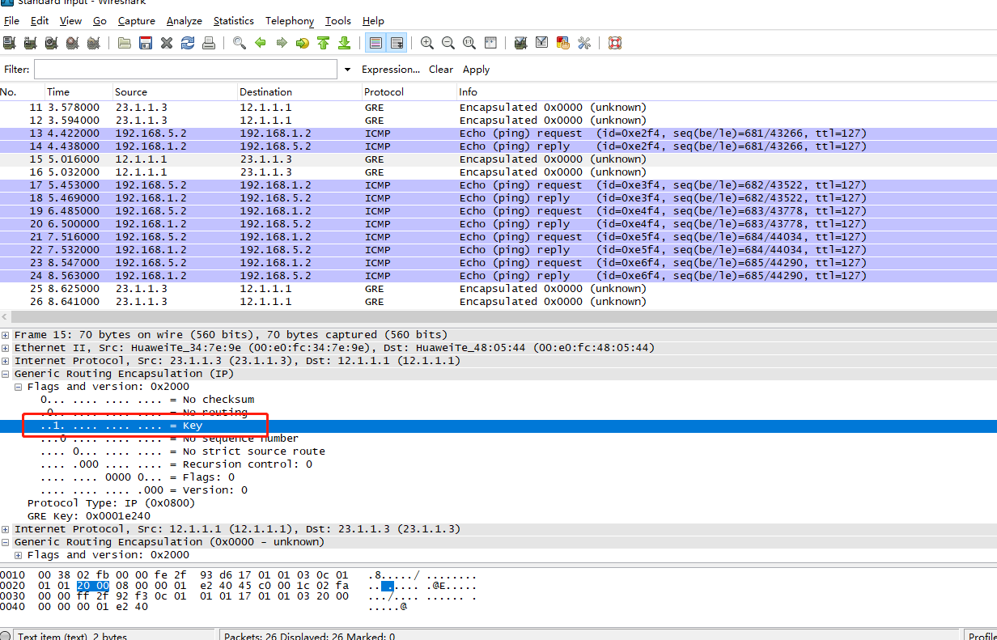997x640 pixels.
Task: Click the Apply filter button
Action: click(x=476, y=70)
